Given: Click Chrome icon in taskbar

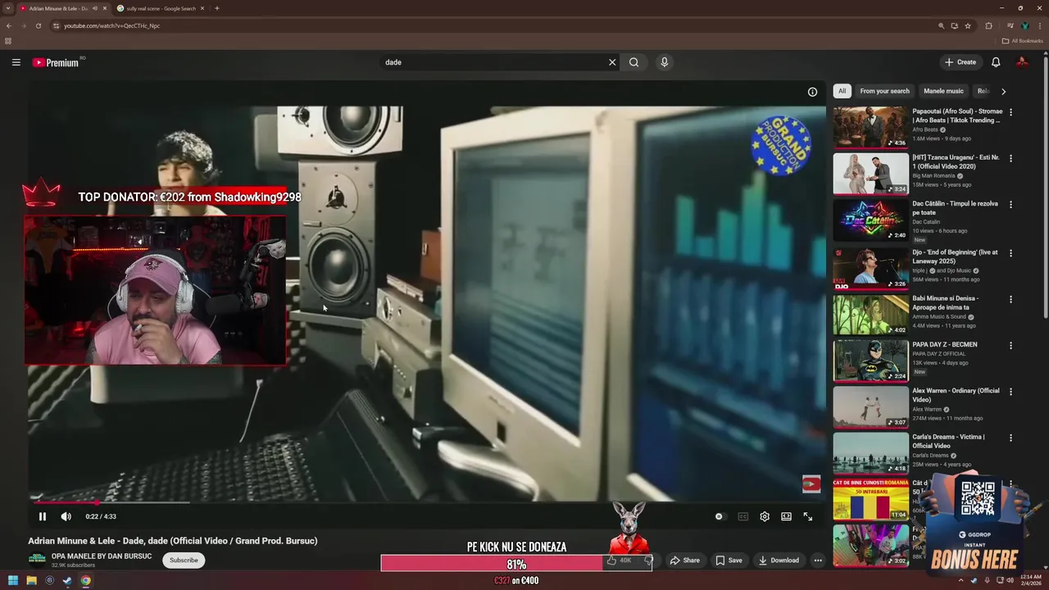Looking at the screenshot, I should (85, 581).
